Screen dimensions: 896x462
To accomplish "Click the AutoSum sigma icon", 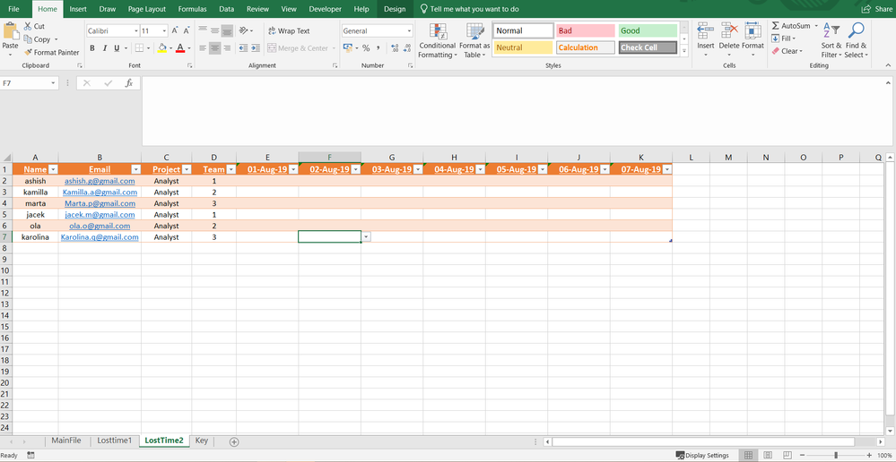I will [776, 26].
